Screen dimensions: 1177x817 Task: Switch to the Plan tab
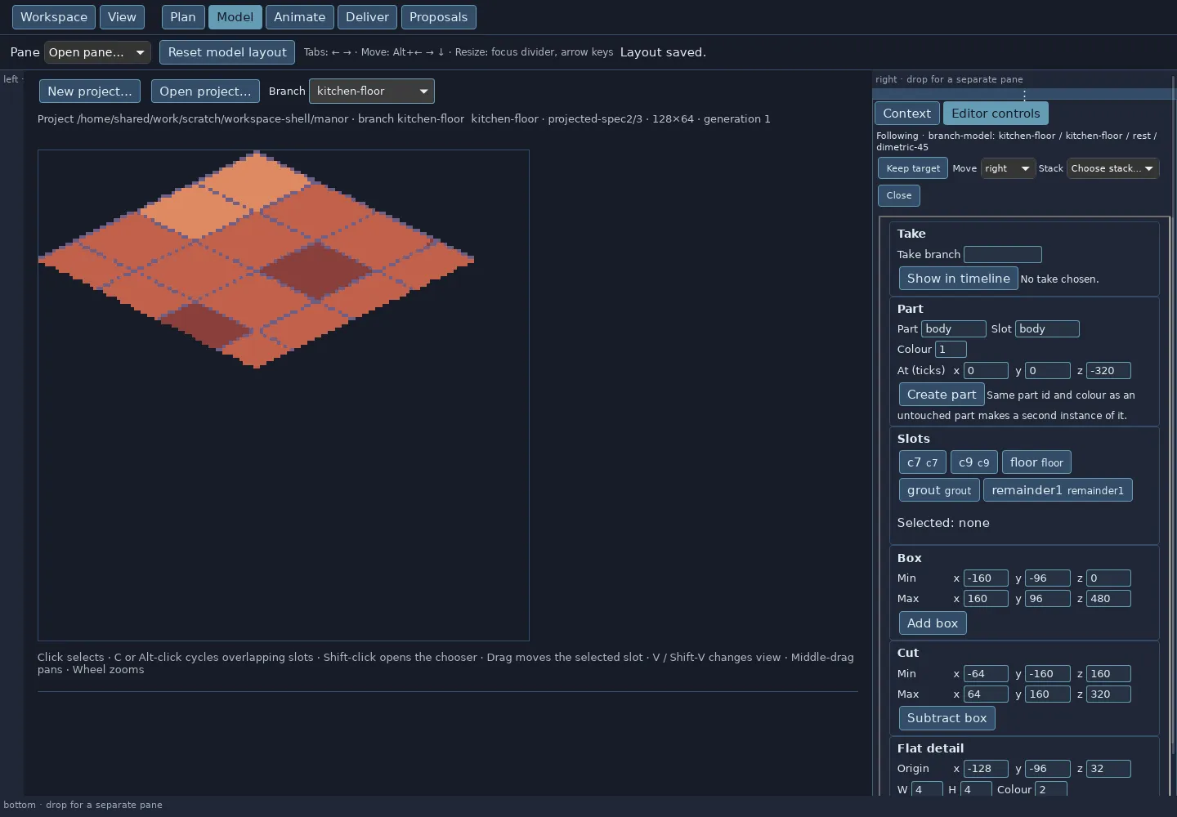pyautogui.click(x=183, y=17)
